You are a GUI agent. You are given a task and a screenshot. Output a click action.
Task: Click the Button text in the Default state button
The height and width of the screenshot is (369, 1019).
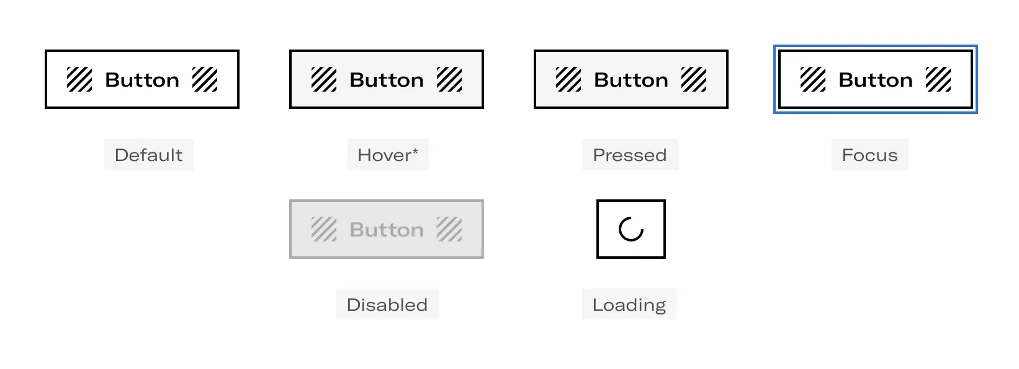(x=142, y=80)
